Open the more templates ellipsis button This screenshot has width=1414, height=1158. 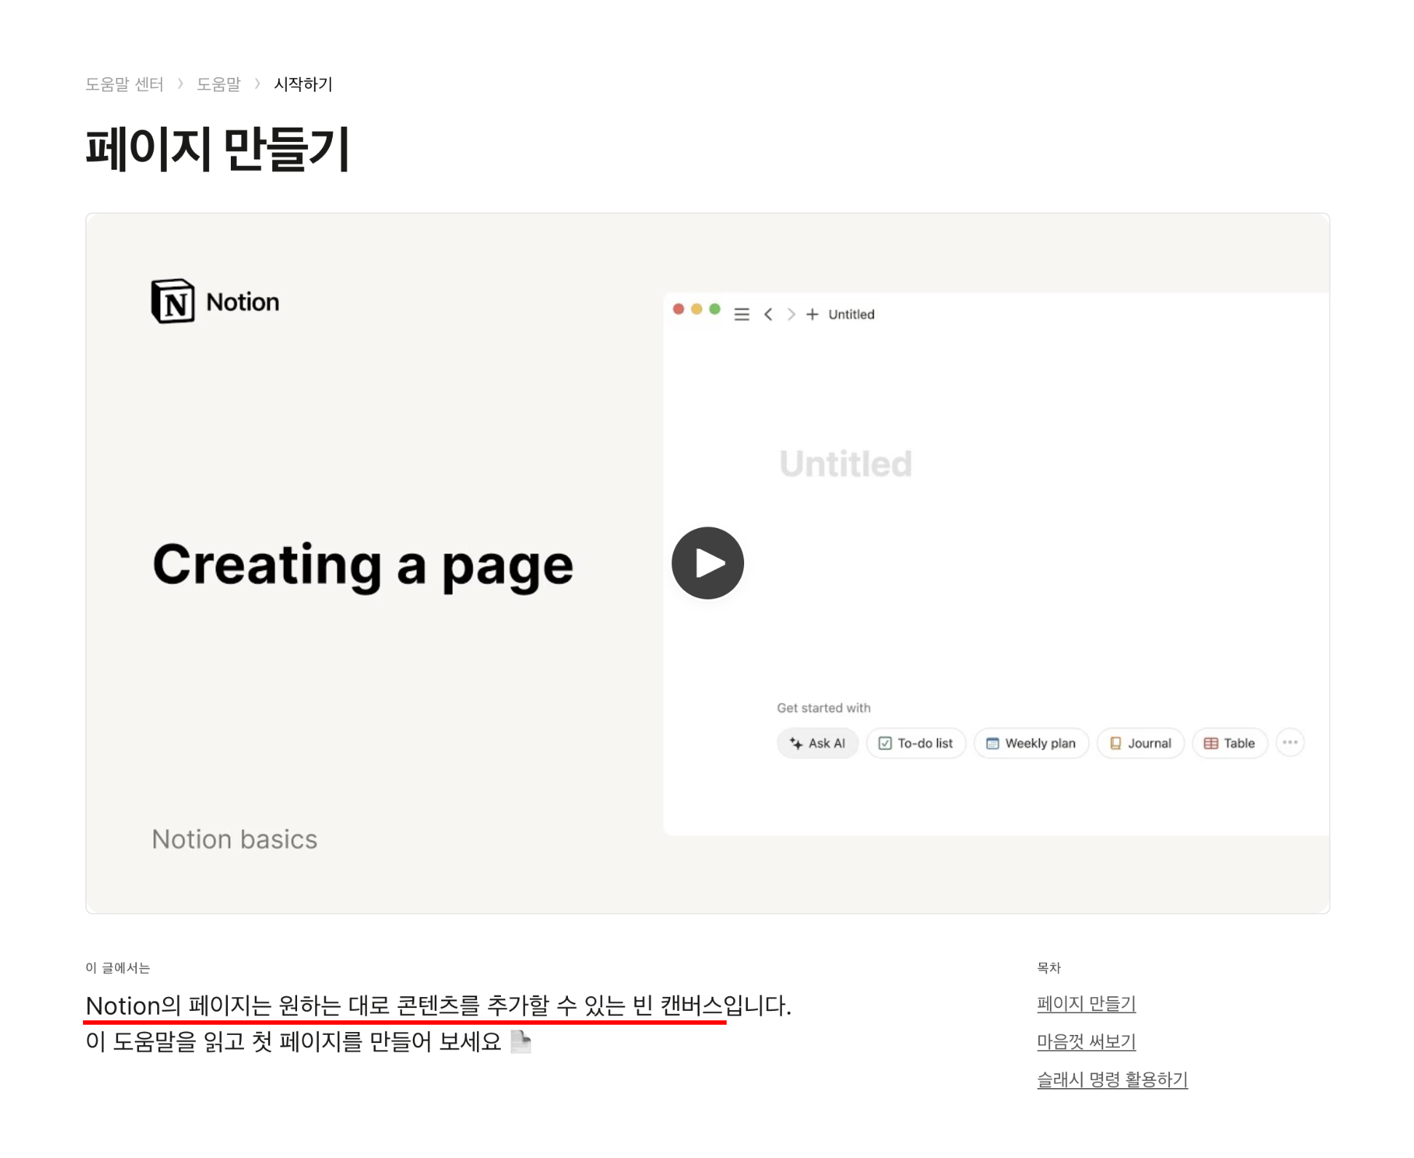(1289, 743)
